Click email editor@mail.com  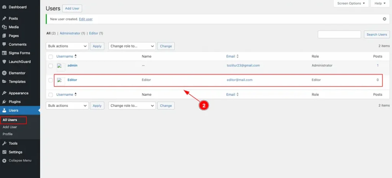click(x=240, y=80)
